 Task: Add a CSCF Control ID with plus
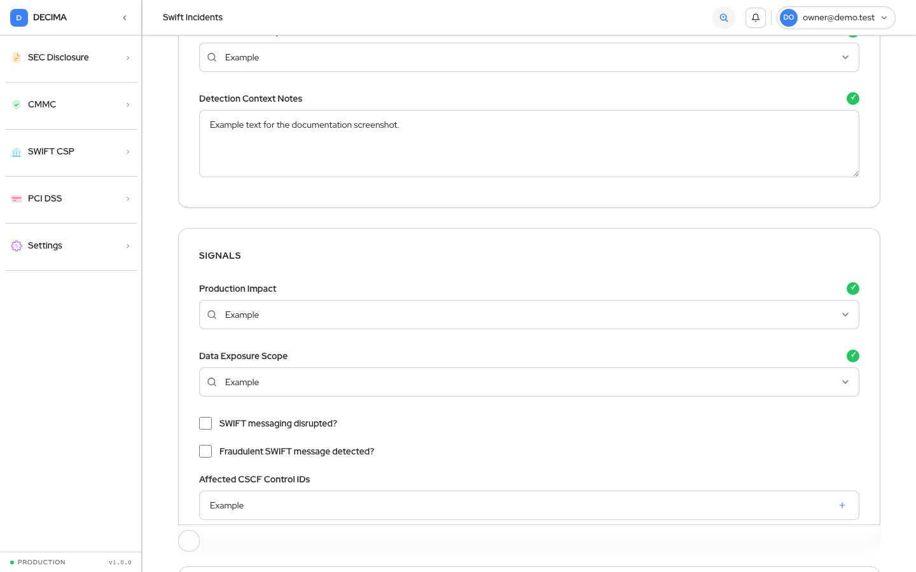(842, 505)
